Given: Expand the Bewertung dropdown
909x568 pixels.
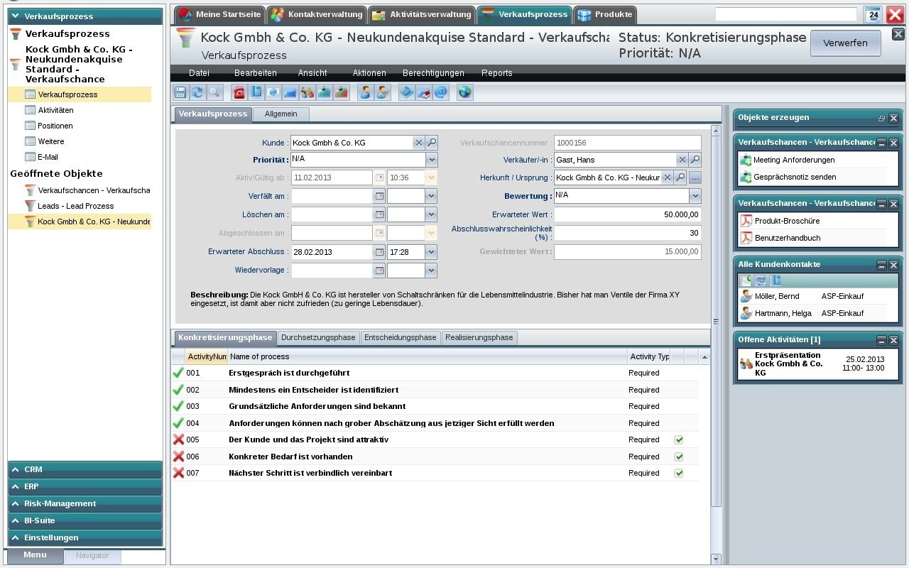Looking at the screenshot, I should [x=695, y=195].
